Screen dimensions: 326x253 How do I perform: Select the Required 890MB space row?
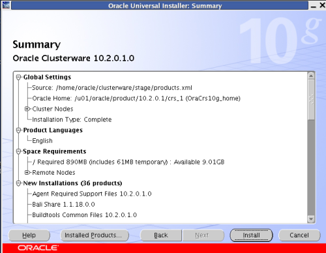128,162
